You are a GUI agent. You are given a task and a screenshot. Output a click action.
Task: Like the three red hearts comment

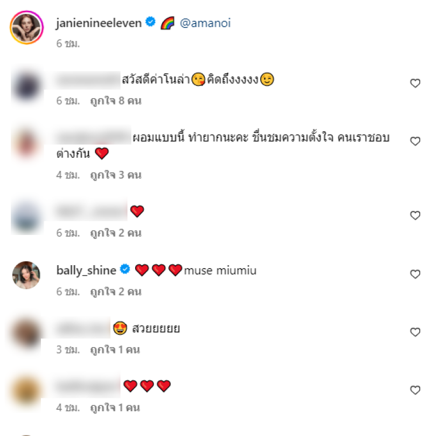(x=415, y=390)
